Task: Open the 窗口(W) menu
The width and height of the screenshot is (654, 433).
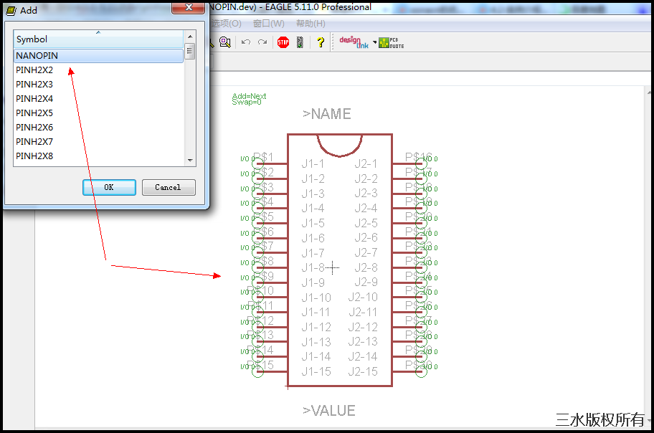Action: tap(268, 24)
